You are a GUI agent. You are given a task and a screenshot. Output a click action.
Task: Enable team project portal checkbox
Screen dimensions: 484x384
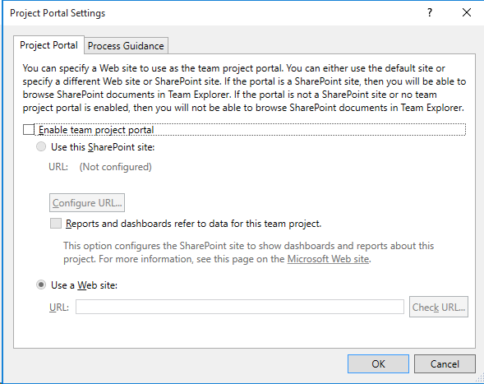point(29,130)
